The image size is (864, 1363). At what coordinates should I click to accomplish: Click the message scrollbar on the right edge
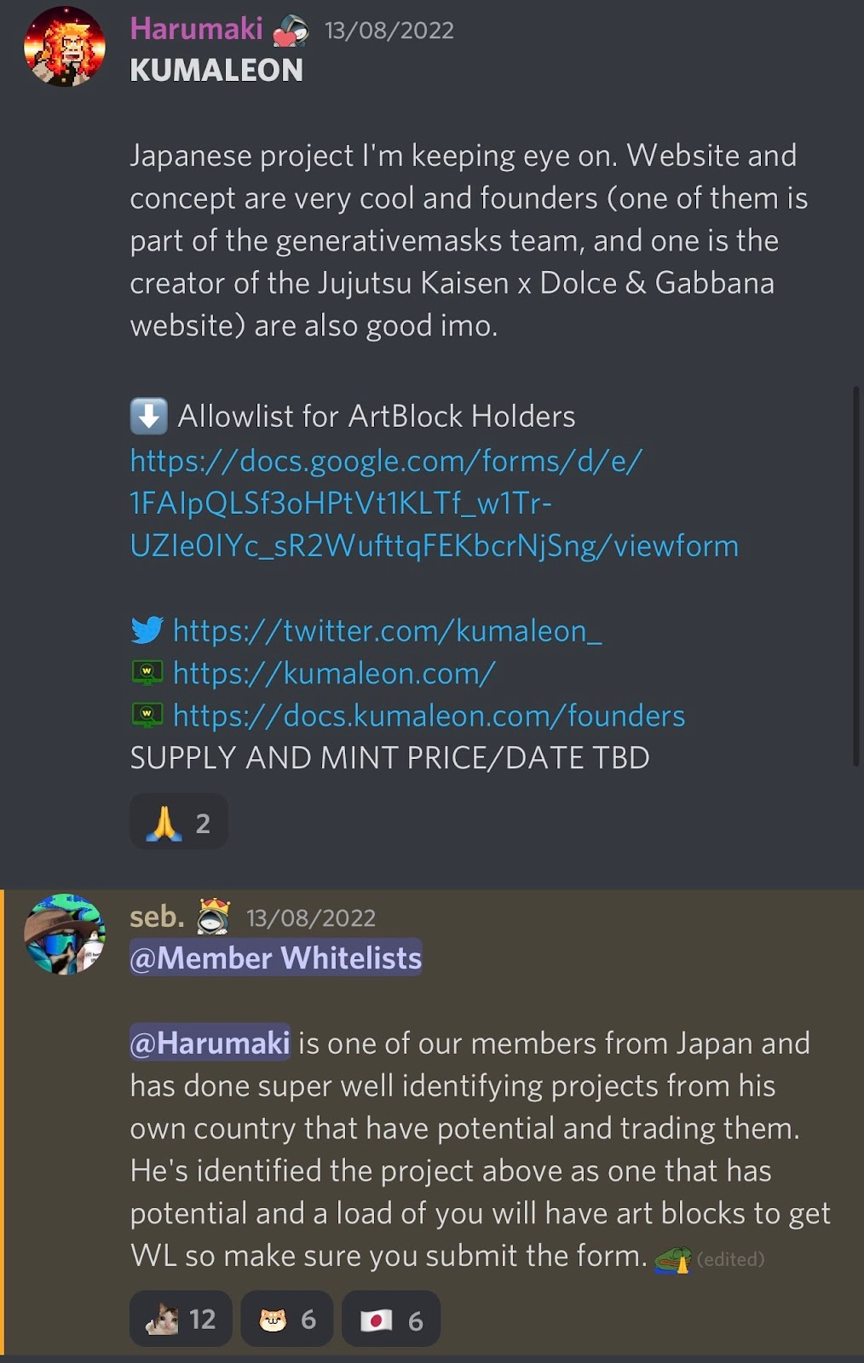[x=855, y=577]
